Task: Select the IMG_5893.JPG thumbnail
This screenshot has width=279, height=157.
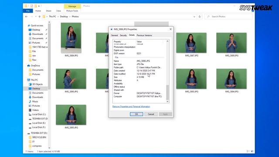Action: click(x=191, y=78)
